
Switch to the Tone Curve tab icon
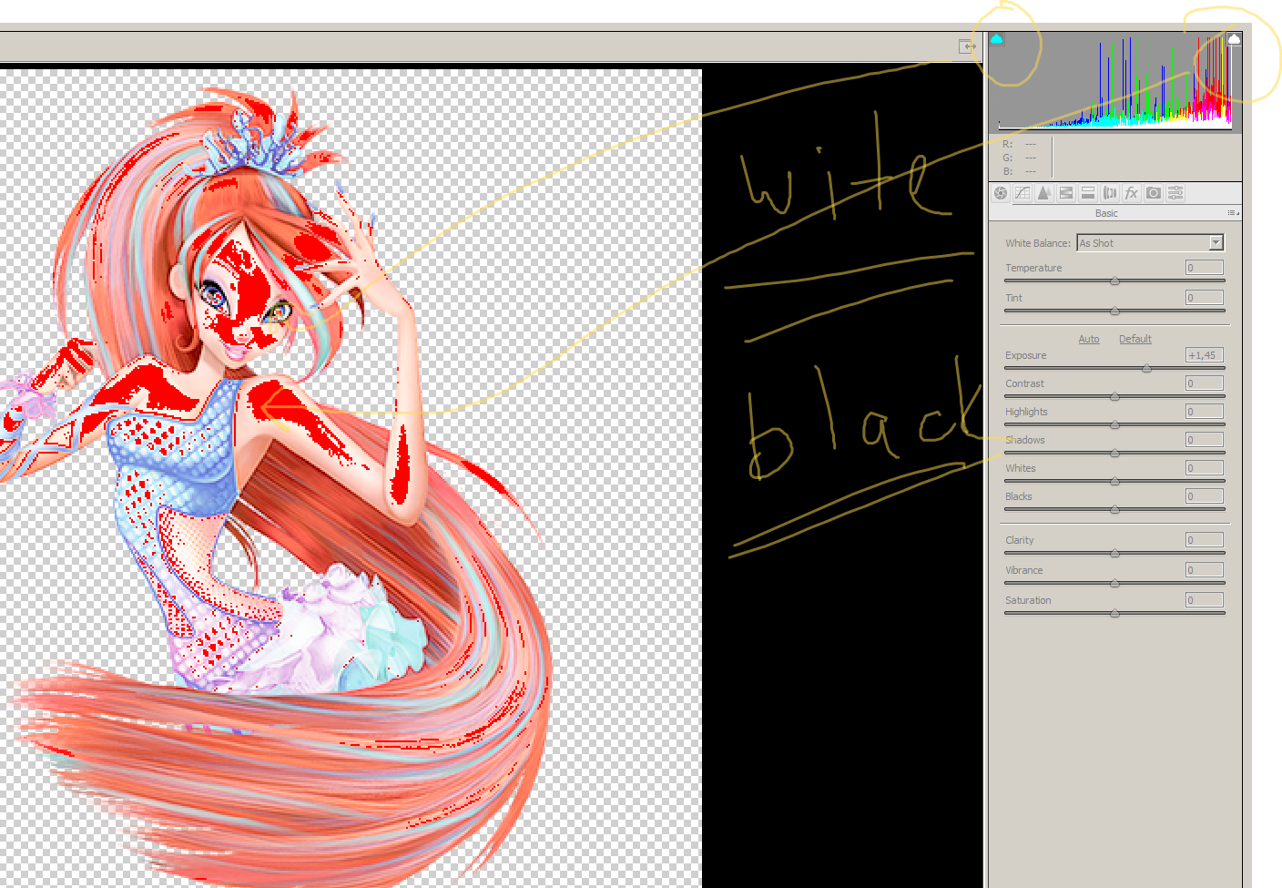point(1023,193)
